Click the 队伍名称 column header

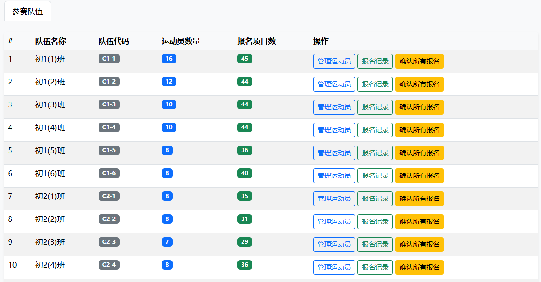[51, 41]
